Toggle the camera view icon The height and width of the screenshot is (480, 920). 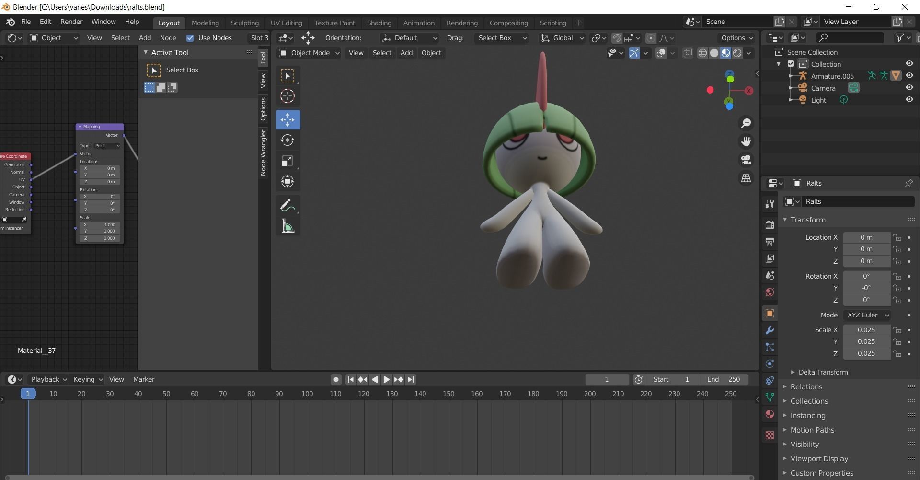(x=746, y=160)
